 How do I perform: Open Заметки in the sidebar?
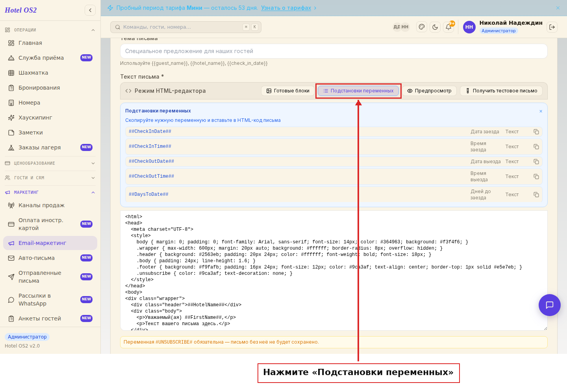[50, 133]
